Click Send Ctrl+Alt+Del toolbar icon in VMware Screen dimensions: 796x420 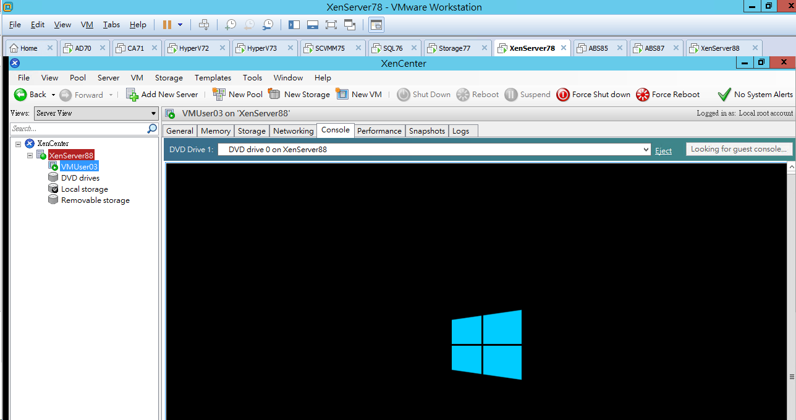[x=204, y=25]
